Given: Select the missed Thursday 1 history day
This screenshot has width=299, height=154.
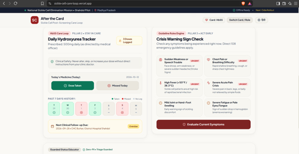Looking at the screenshot, I should 81,109.
